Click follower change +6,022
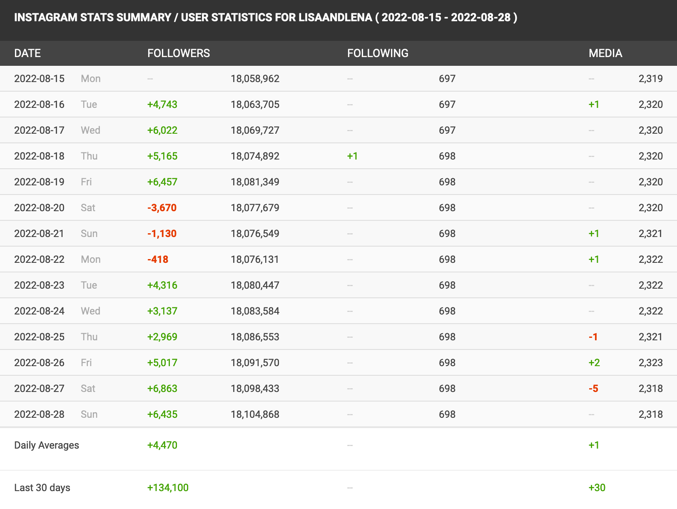The image size is (677, 509). pyautogui.click(x=162, y=130)
